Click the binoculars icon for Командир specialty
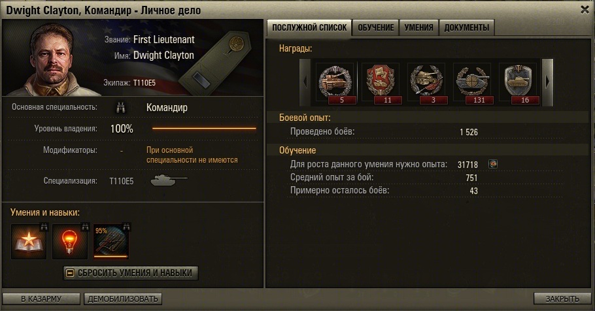 [121, 107]
